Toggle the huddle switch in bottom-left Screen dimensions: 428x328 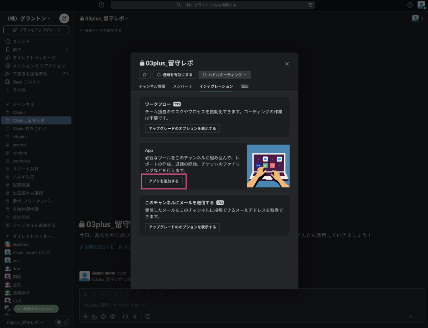click(x=62, y=323)
